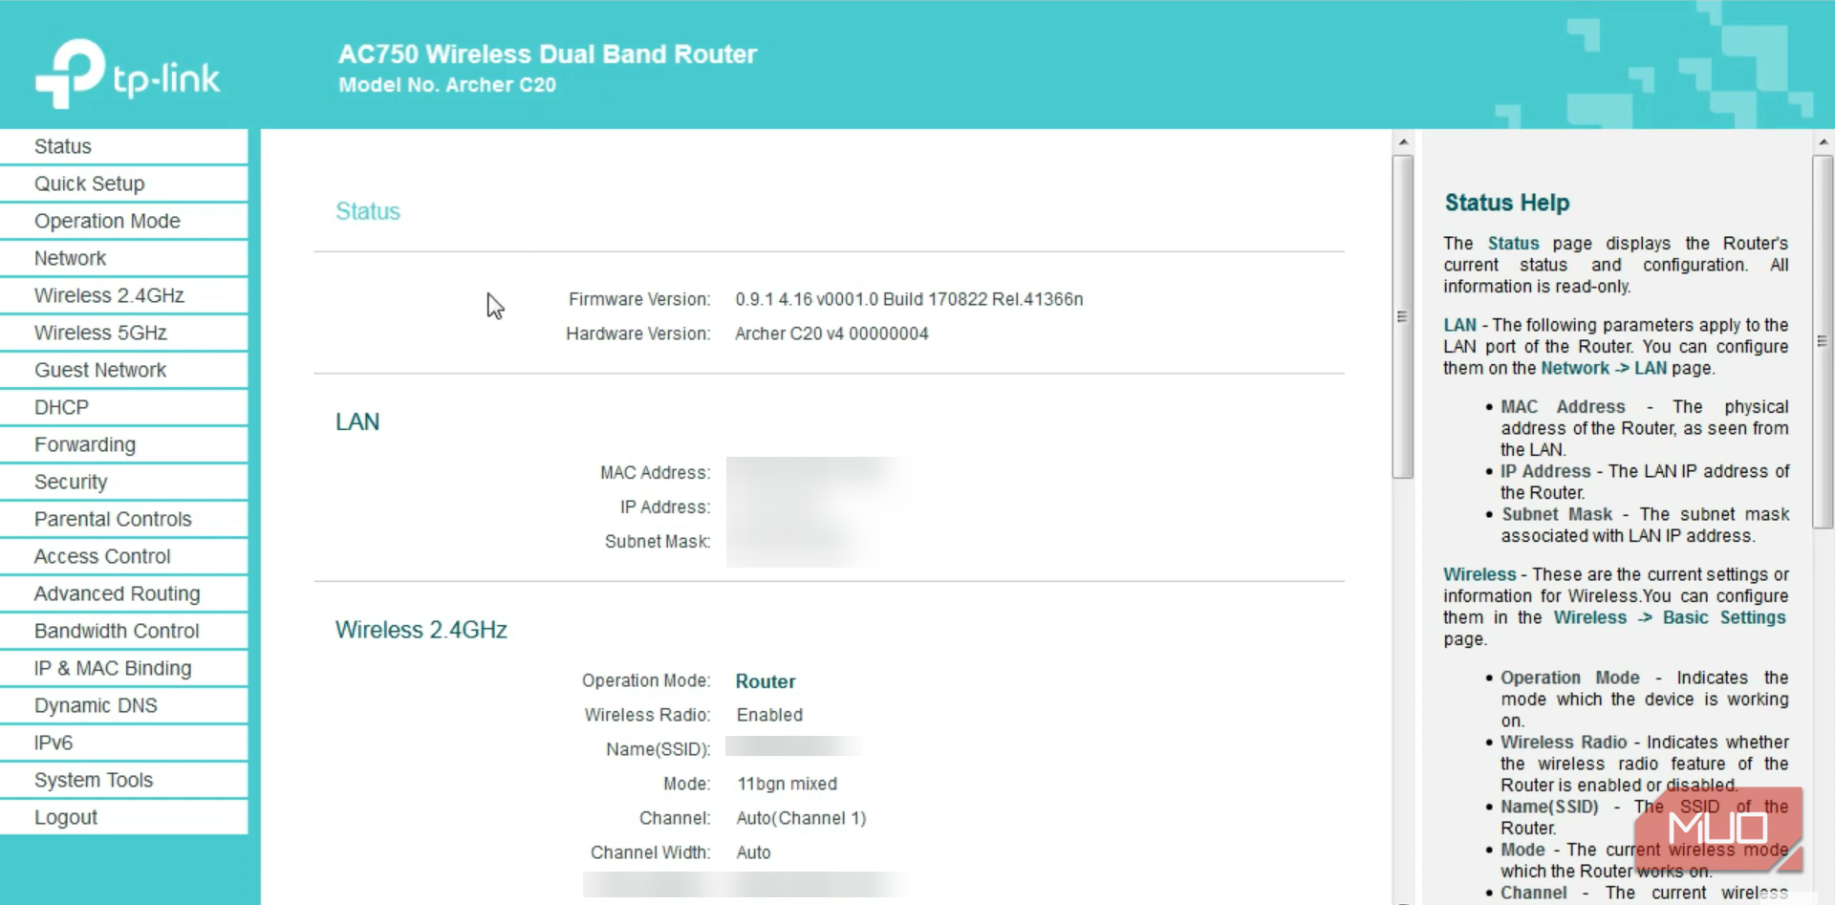
Task: Click the firmware version value
Action: 909,299
